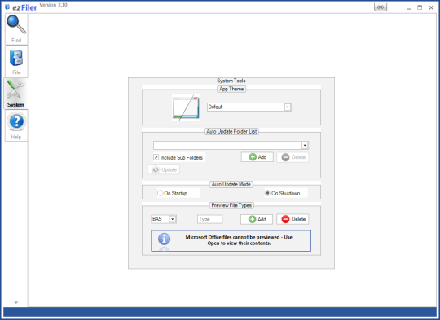Click the Microsoft Office preview notice text
This screenshot has height=320, width=440.
click(239, 240)
